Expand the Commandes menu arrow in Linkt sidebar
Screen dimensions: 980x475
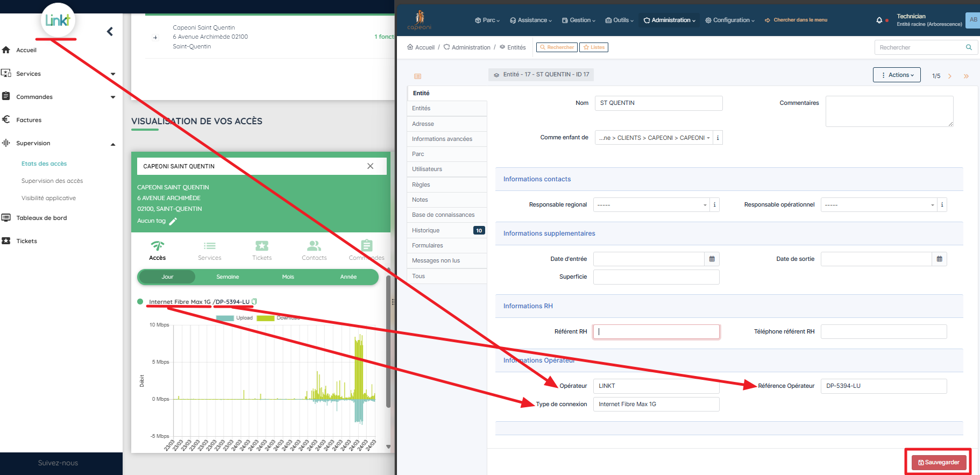coord(113,97)
